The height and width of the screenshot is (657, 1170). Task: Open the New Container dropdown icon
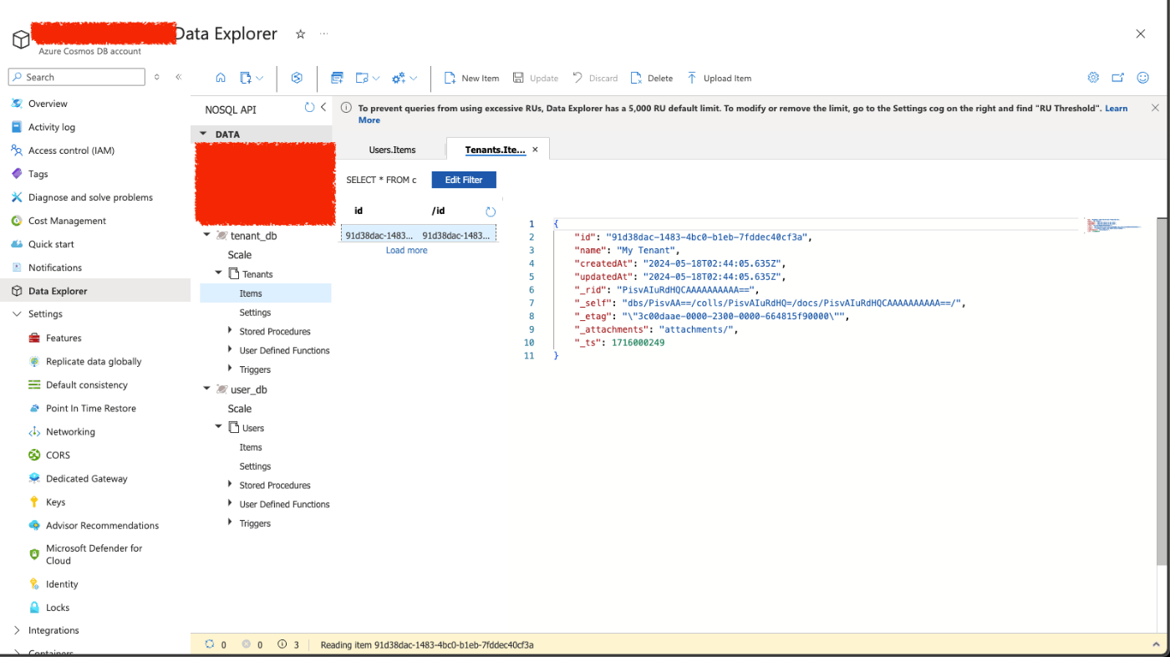click(x=252, y=78)
